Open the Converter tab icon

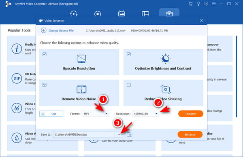[74, 14]
